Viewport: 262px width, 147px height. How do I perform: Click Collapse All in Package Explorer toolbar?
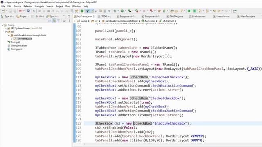click(x=50, y=21)
